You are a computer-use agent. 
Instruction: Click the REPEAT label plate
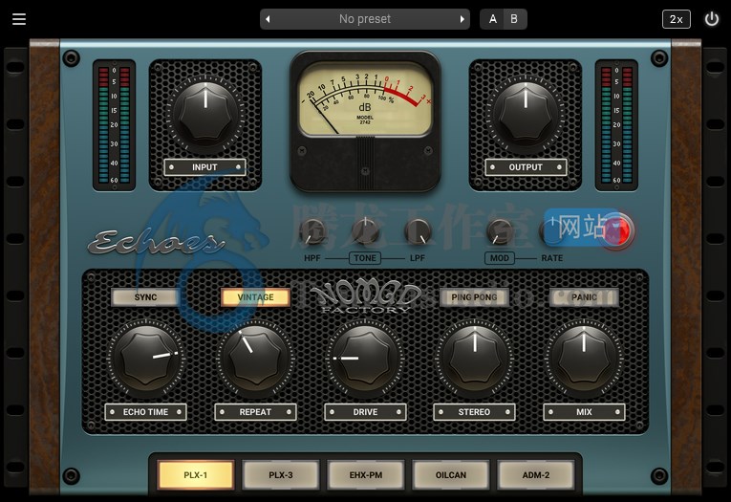pyautogui.click(x=255, y=412)
